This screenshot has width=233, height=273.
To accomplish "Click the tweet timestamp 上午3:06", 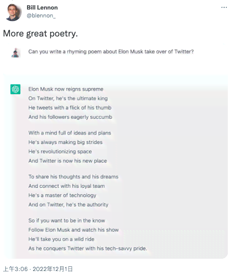I will tap(16, 269).
